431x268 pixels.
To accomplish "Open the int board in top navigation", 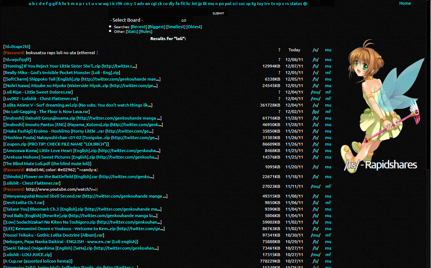I will pos(194,4).
